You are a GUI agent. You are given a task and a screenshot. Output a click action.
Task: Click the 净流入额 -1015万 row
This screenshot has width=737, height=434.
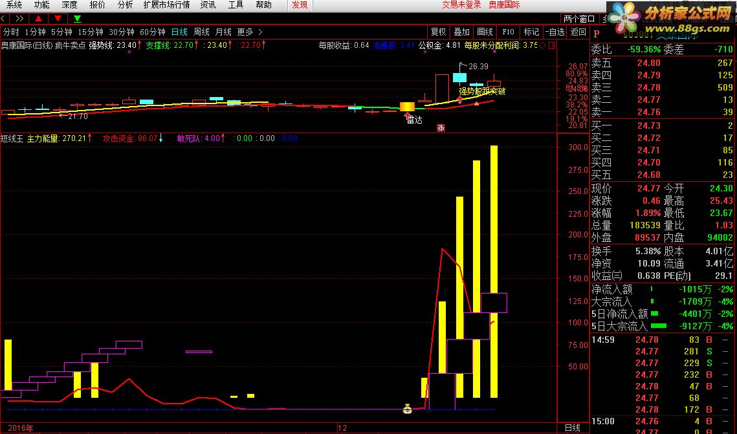coord(662,290)
